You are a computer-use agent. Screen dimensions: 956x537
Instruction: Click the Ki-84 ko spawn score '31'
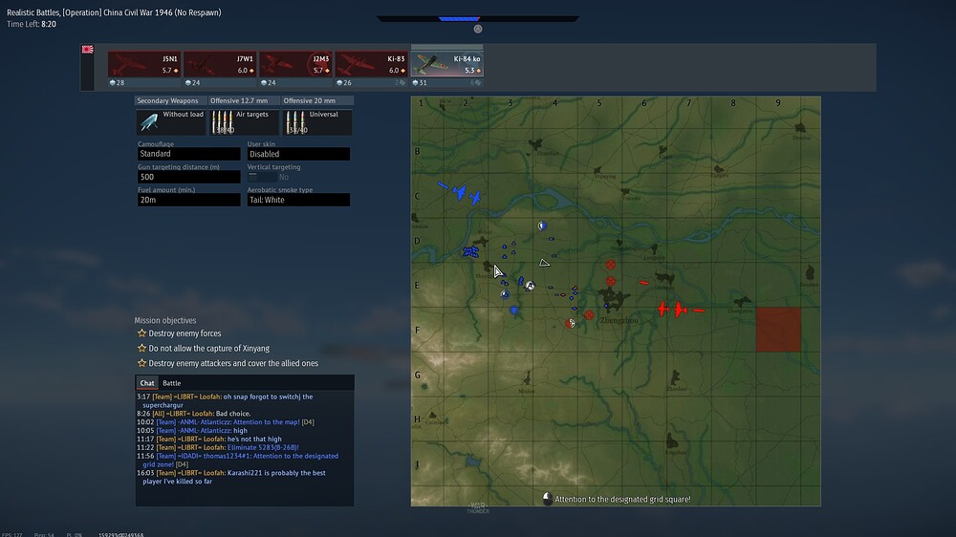(x=420, y=82)
